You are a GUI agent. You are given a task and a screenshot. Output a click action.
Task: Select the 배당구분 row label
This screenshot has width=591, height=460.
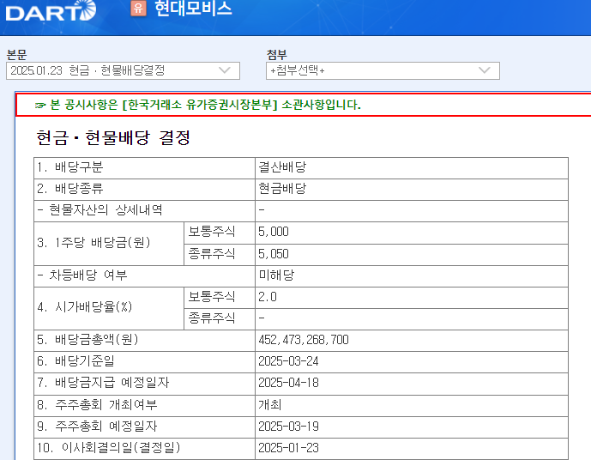[70, 167]
